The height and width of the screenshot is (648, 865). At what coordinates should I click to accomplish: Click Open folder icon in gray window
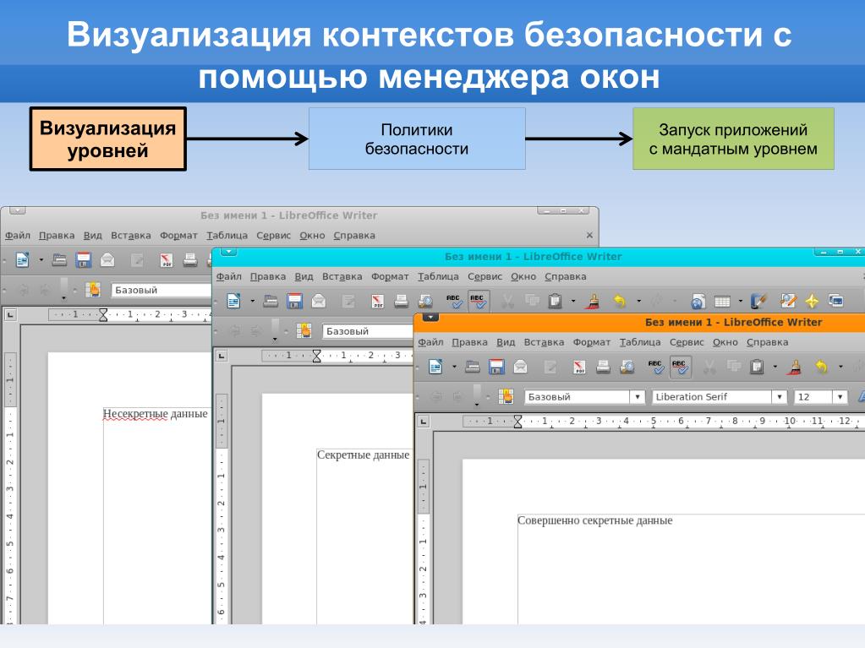pos(59,259)
